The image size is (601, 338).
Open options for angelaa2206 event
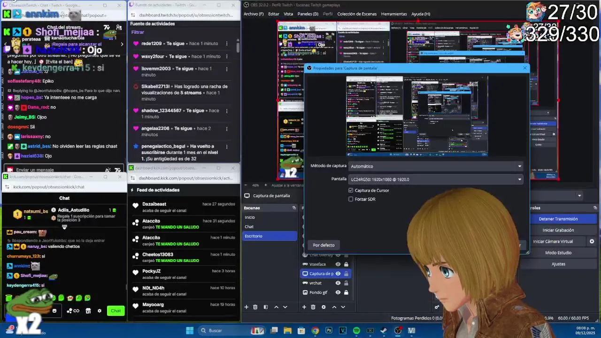(x=227, y=129)
